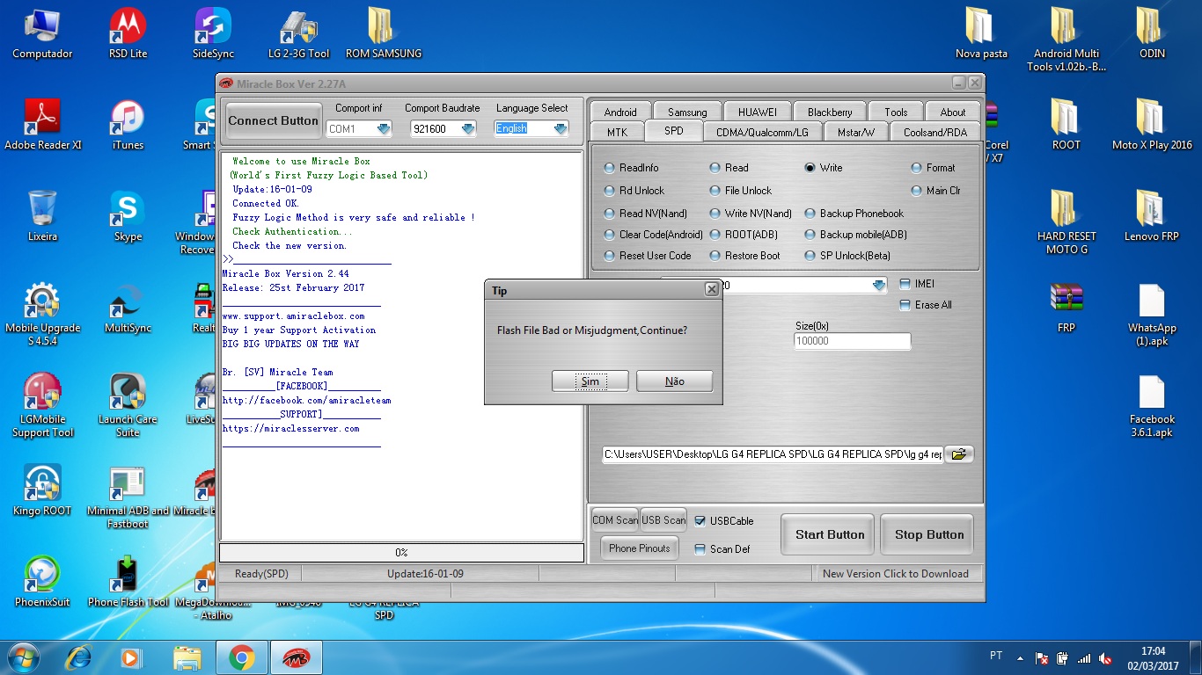Open Minimal ADB and Fastboot shortcut
Viewport: 1202px width, 675px height.
128,497
